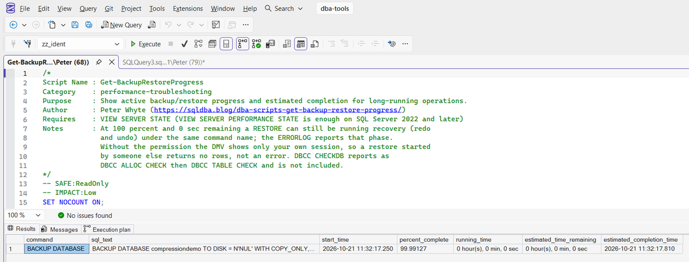
Task: Click the Save All icon
Action: point(89,25)
